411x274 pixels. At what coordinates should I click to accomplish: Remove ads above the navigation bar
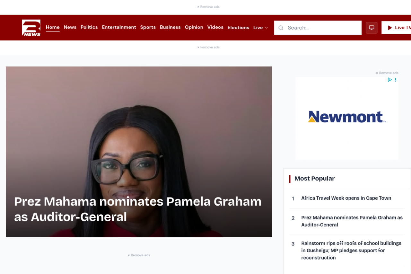pos(208,7)
